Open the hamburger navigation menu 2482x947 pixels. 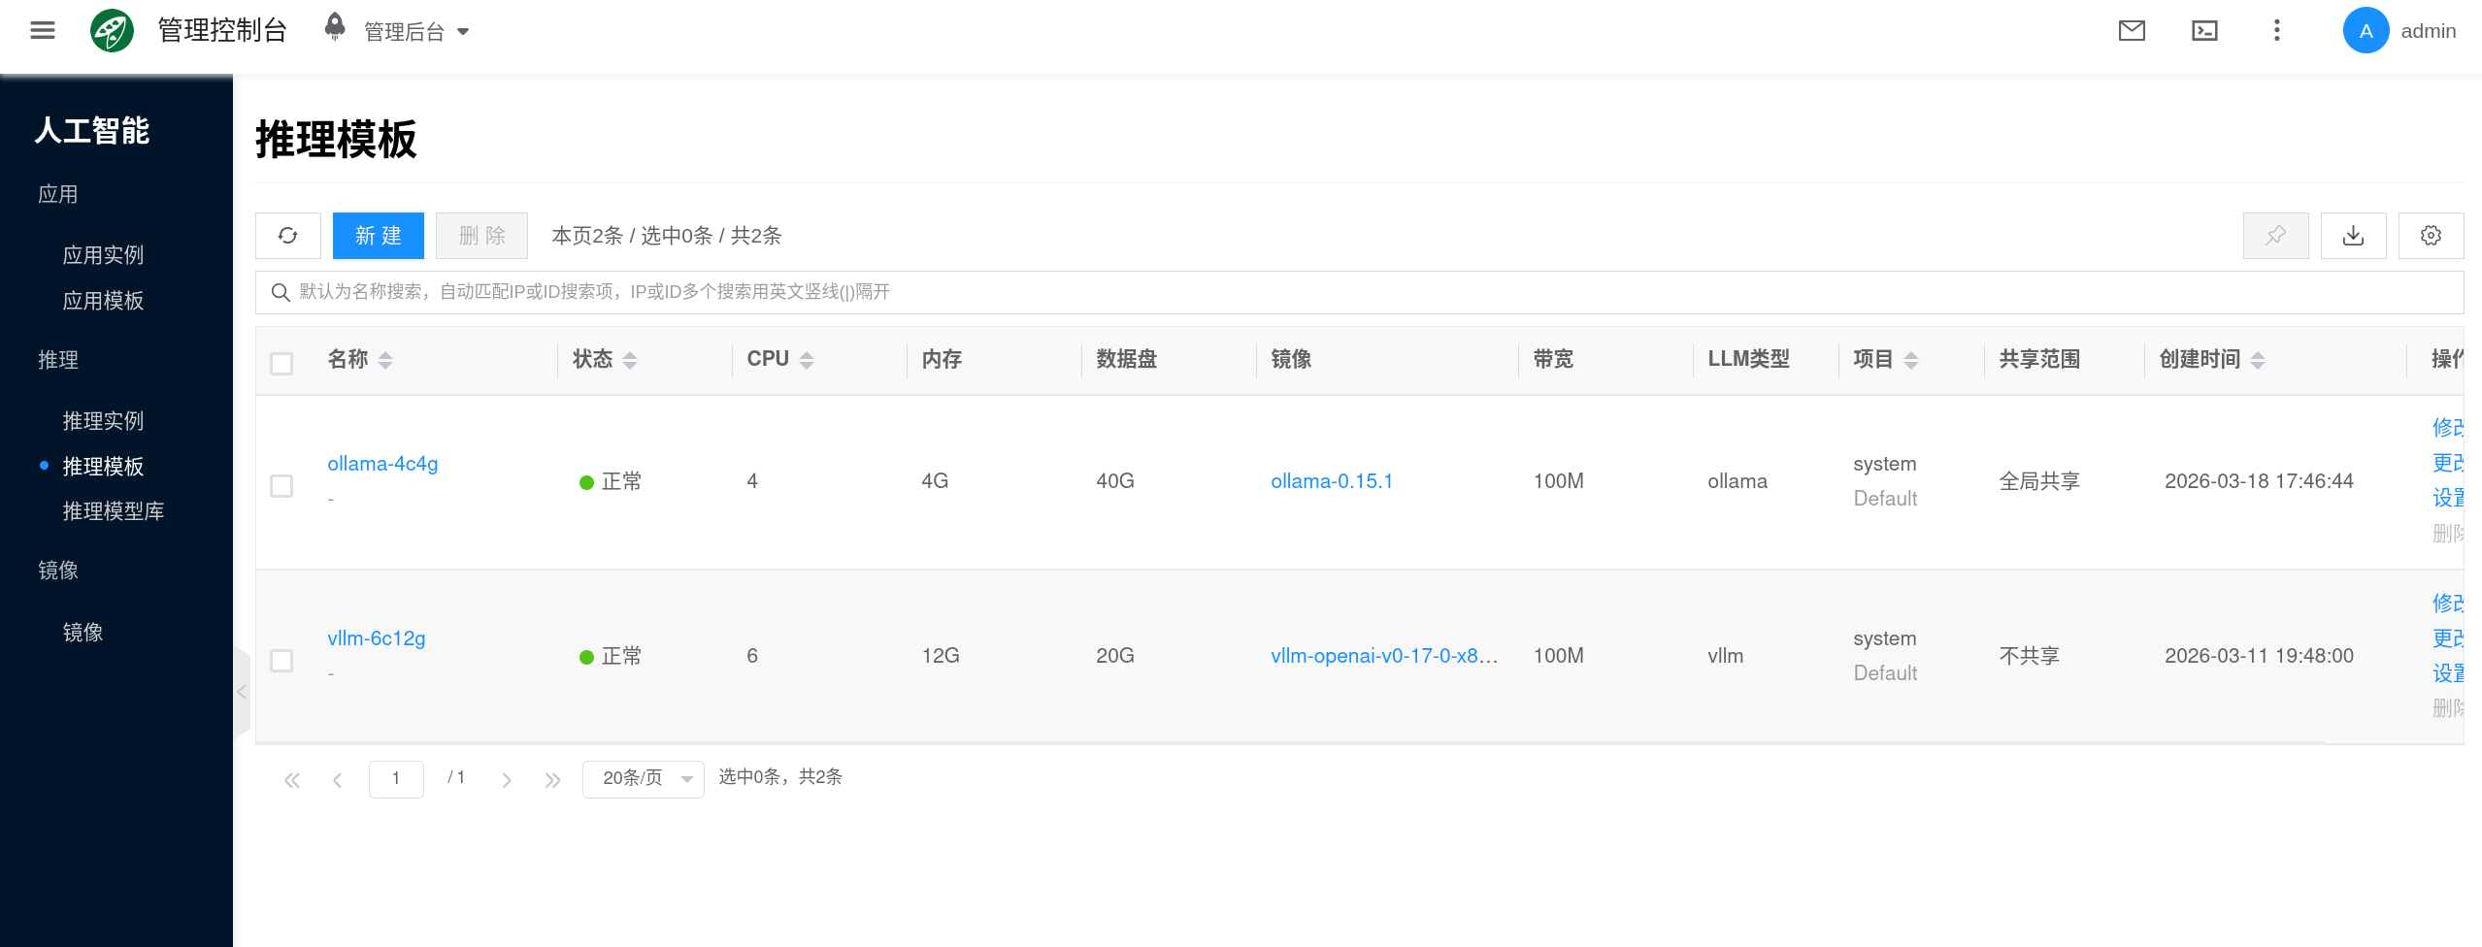coord(43,31)
